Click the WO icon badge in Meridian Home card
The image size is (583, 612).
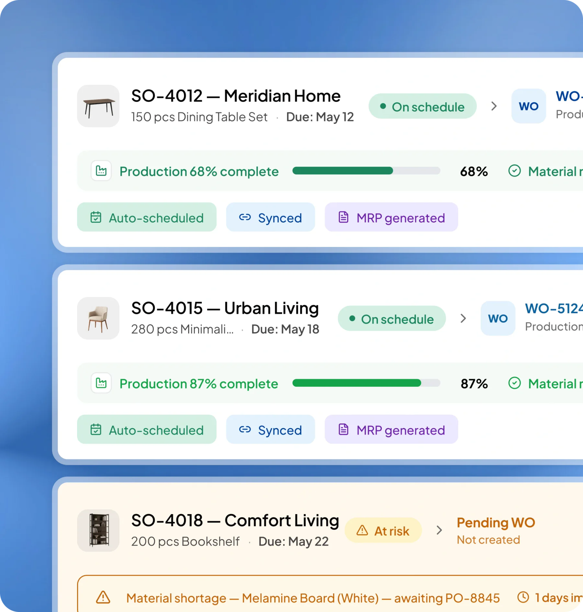pyautogui.click(x=529, y=106)
